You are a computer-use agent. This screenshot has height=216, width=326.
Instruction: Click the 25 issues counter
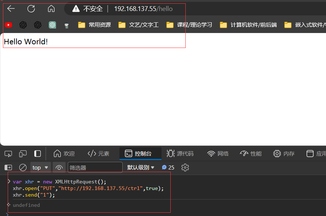(x=168, y=168)
